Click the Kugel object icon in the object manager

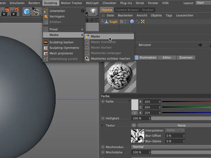point(106,22)
